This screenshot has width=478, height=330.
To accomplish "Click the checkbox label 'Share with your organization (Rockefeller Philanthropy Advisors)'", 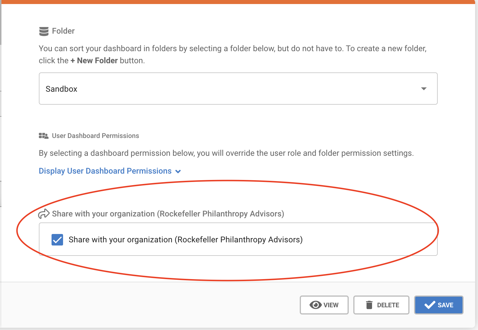I will click(x=186, y=240).
